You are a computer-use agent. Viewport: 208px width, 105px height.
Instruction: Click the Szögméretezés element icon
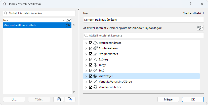click(x=95, y=54)
